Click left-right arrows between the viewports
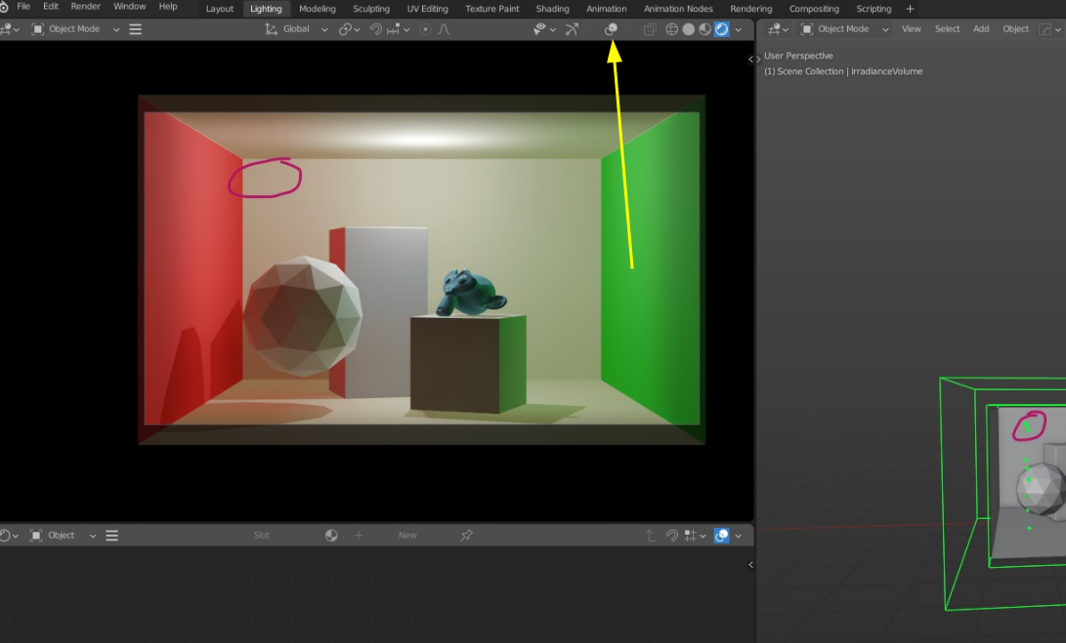This screenshot has width=1066, height=643. click(754, 60)
